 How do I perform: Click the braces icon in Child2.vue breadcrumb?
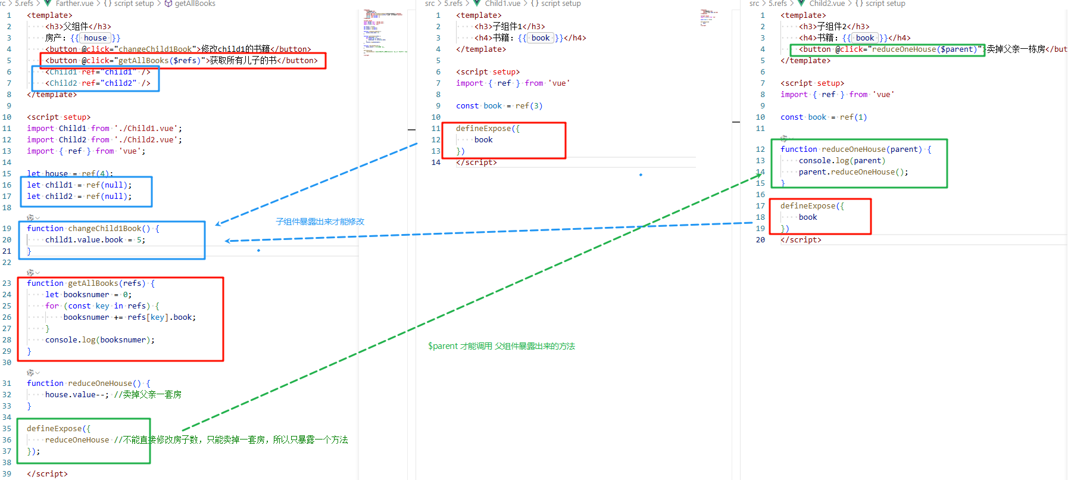(x=859, y=3)
